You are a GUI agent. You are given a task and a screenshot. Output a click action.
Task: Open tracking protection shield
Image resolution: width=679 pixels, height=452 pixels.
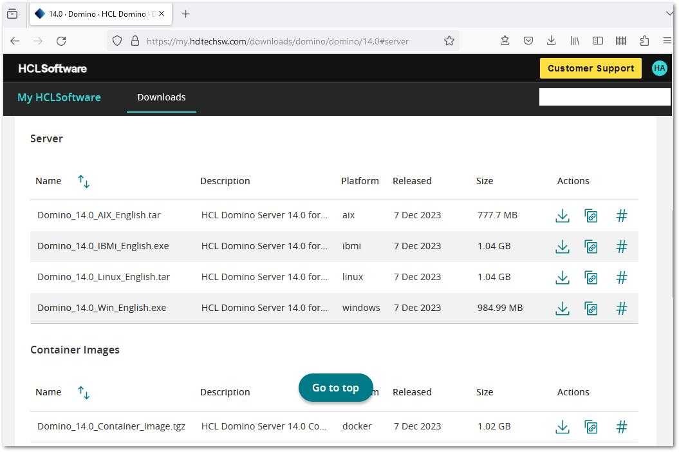(x=117, y=41)
